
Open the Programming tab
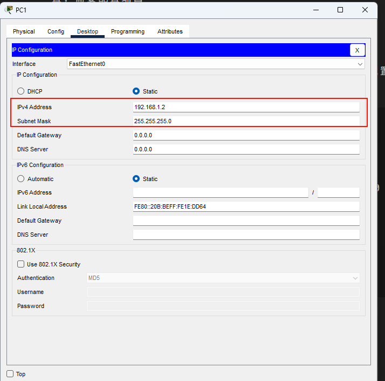point(128,31)
